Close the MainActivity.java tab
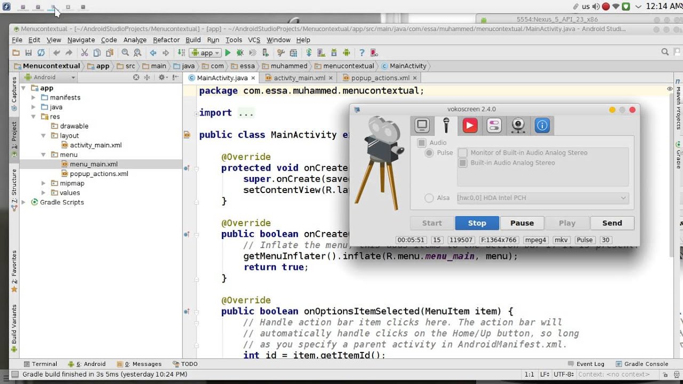Viewport: 683px width, 384px height. 253,78
